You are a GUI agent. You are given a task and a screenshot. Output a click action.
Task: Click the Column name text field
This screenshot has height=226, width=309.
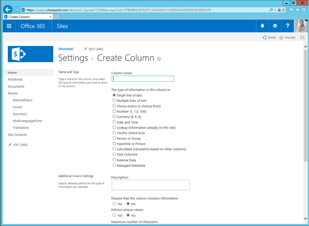coord(143,79)
